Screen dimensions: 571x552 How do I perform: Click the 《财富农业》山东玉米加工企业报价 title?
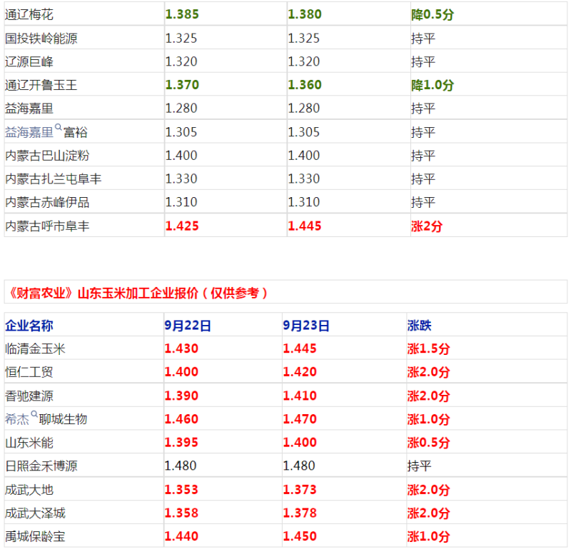point(138,293)
